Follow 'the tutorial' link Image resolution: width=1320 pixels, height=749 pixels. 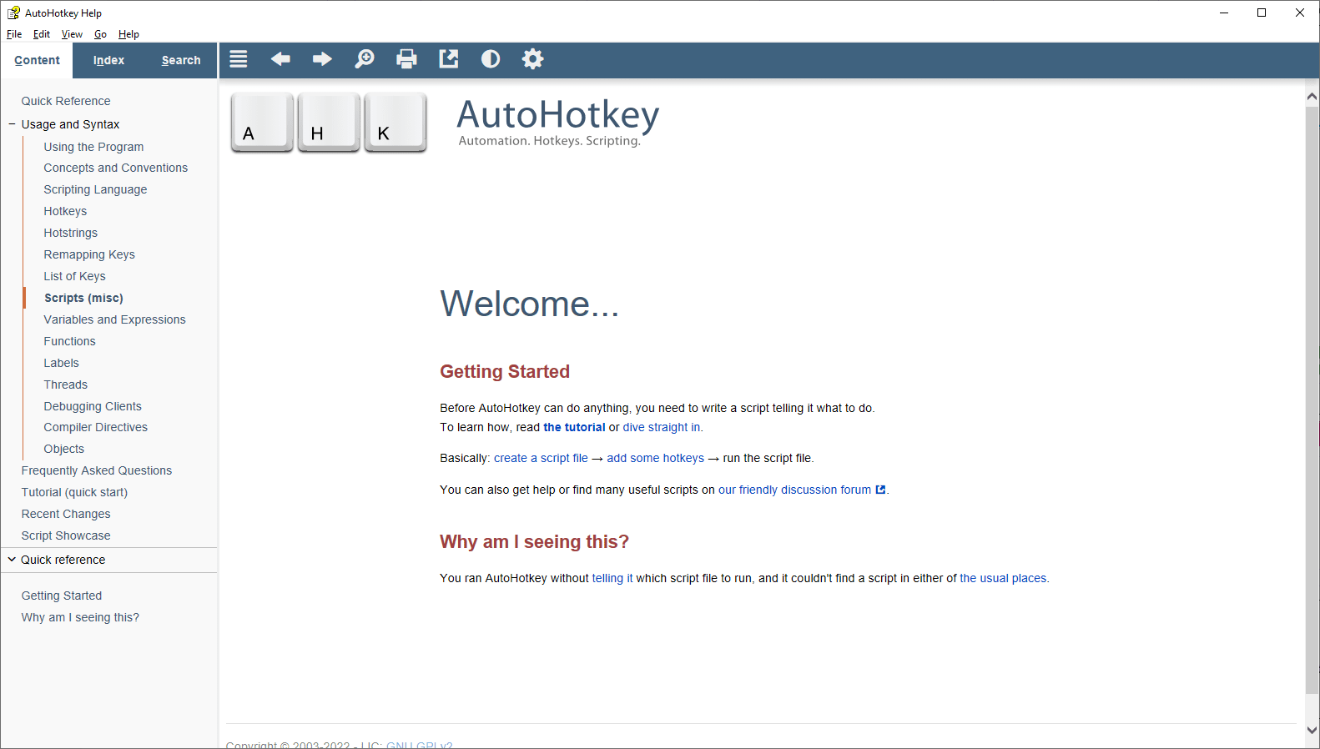(574, 427)
